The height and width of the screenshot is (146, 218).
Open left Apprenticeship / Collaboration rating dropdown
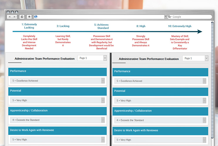(58, 120)
